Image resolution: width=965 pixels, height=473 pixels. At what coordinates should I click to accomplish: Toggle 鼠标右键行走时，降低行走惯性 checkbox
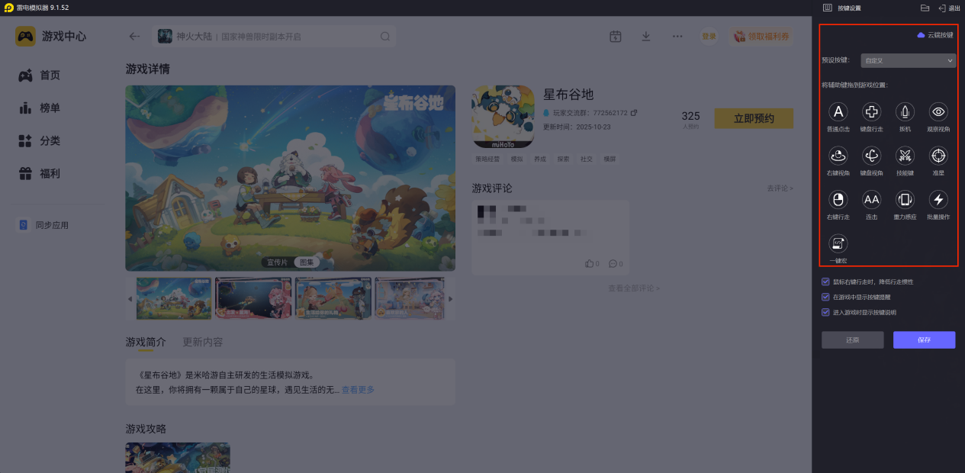pyautogui.click(x=825, y=282)
